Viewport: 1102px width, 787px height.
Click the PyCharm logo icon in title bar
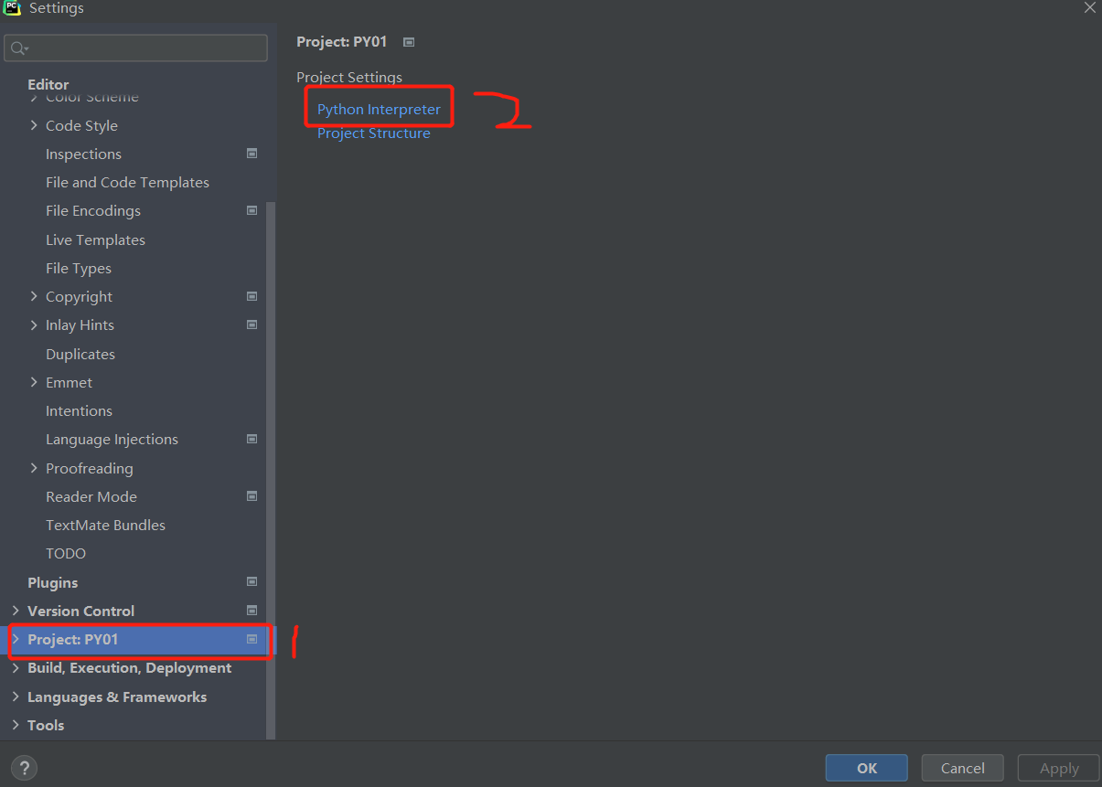[x=12, y=8]
